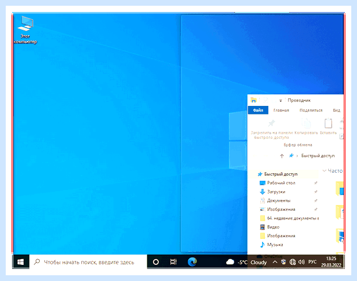Switch to the Вид ribbon tab
This screenshot has height=281, width=357.
click(x=336, y=110)
